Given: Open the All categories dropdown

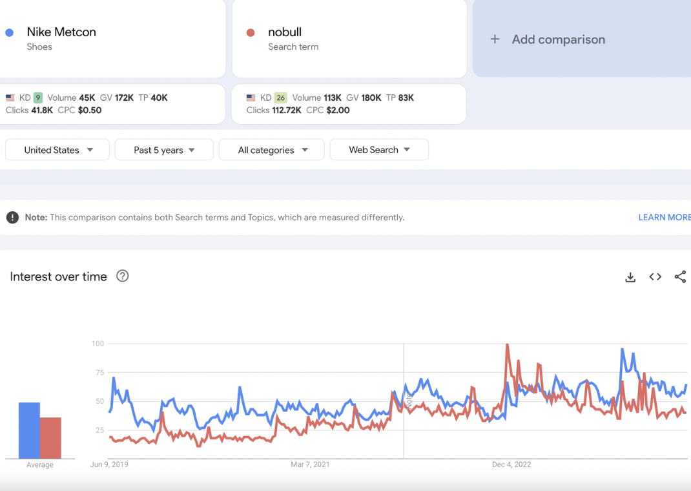Looking at the screenshot, I should point(272,150).
